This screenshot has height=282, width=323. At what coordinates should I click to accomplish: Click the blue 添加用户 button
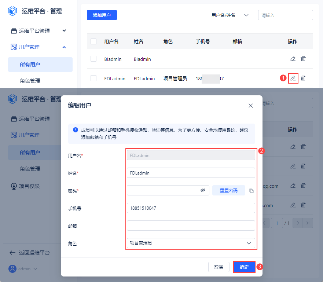[x=102, y=15]
